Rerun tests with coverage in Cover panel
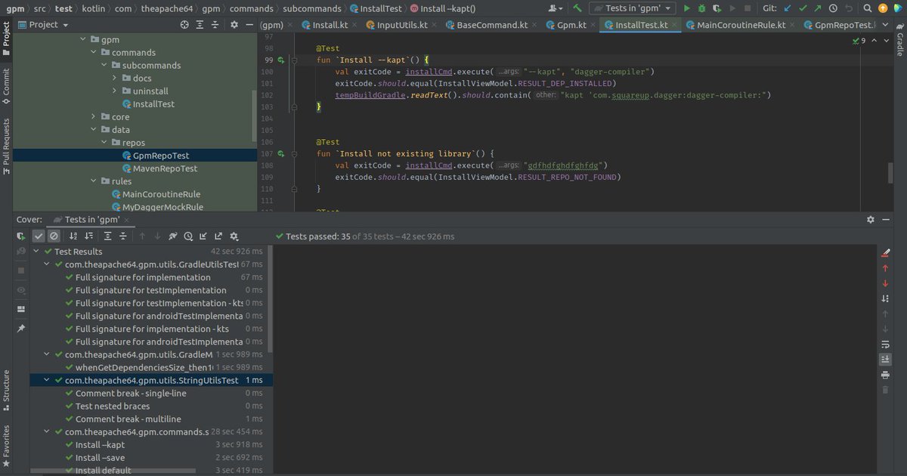This screenshot has height=476, width=907. click(21, 236)
